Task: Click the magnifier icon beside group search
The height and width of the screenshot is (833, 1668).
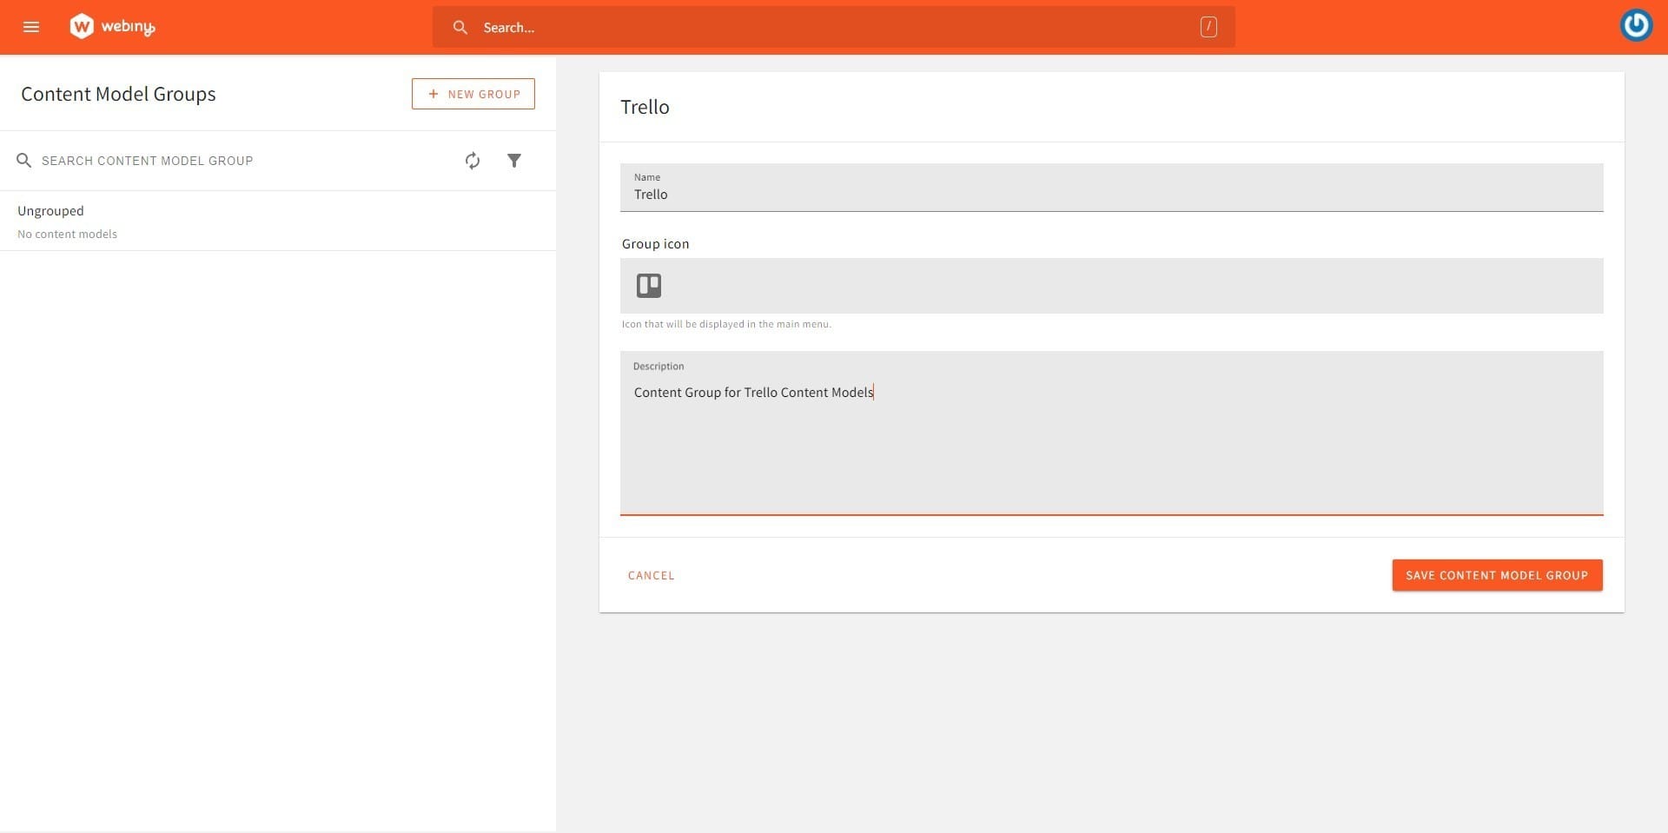Action: pyautogui.click(x=24, y=161)
